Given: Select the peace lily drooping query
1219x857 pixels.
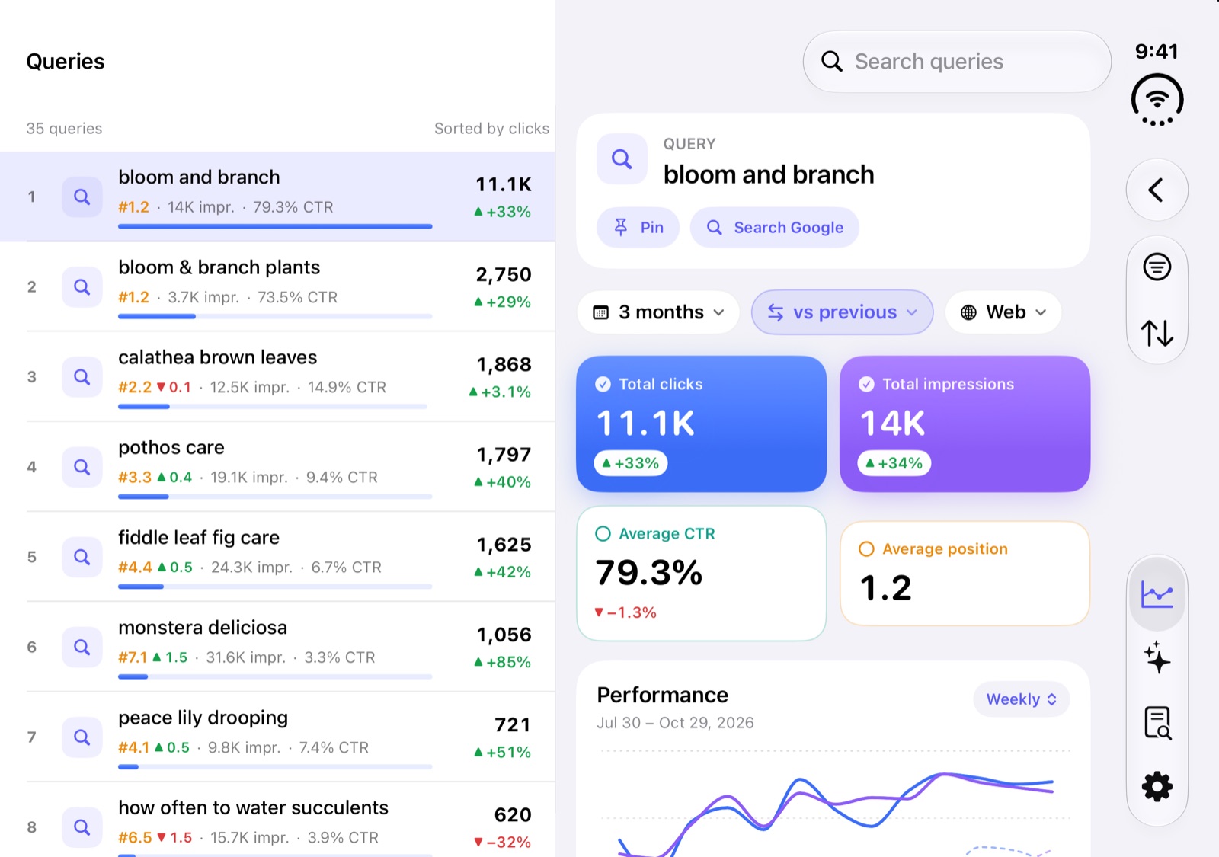Looking at the screenshot, I should (277, 737).
